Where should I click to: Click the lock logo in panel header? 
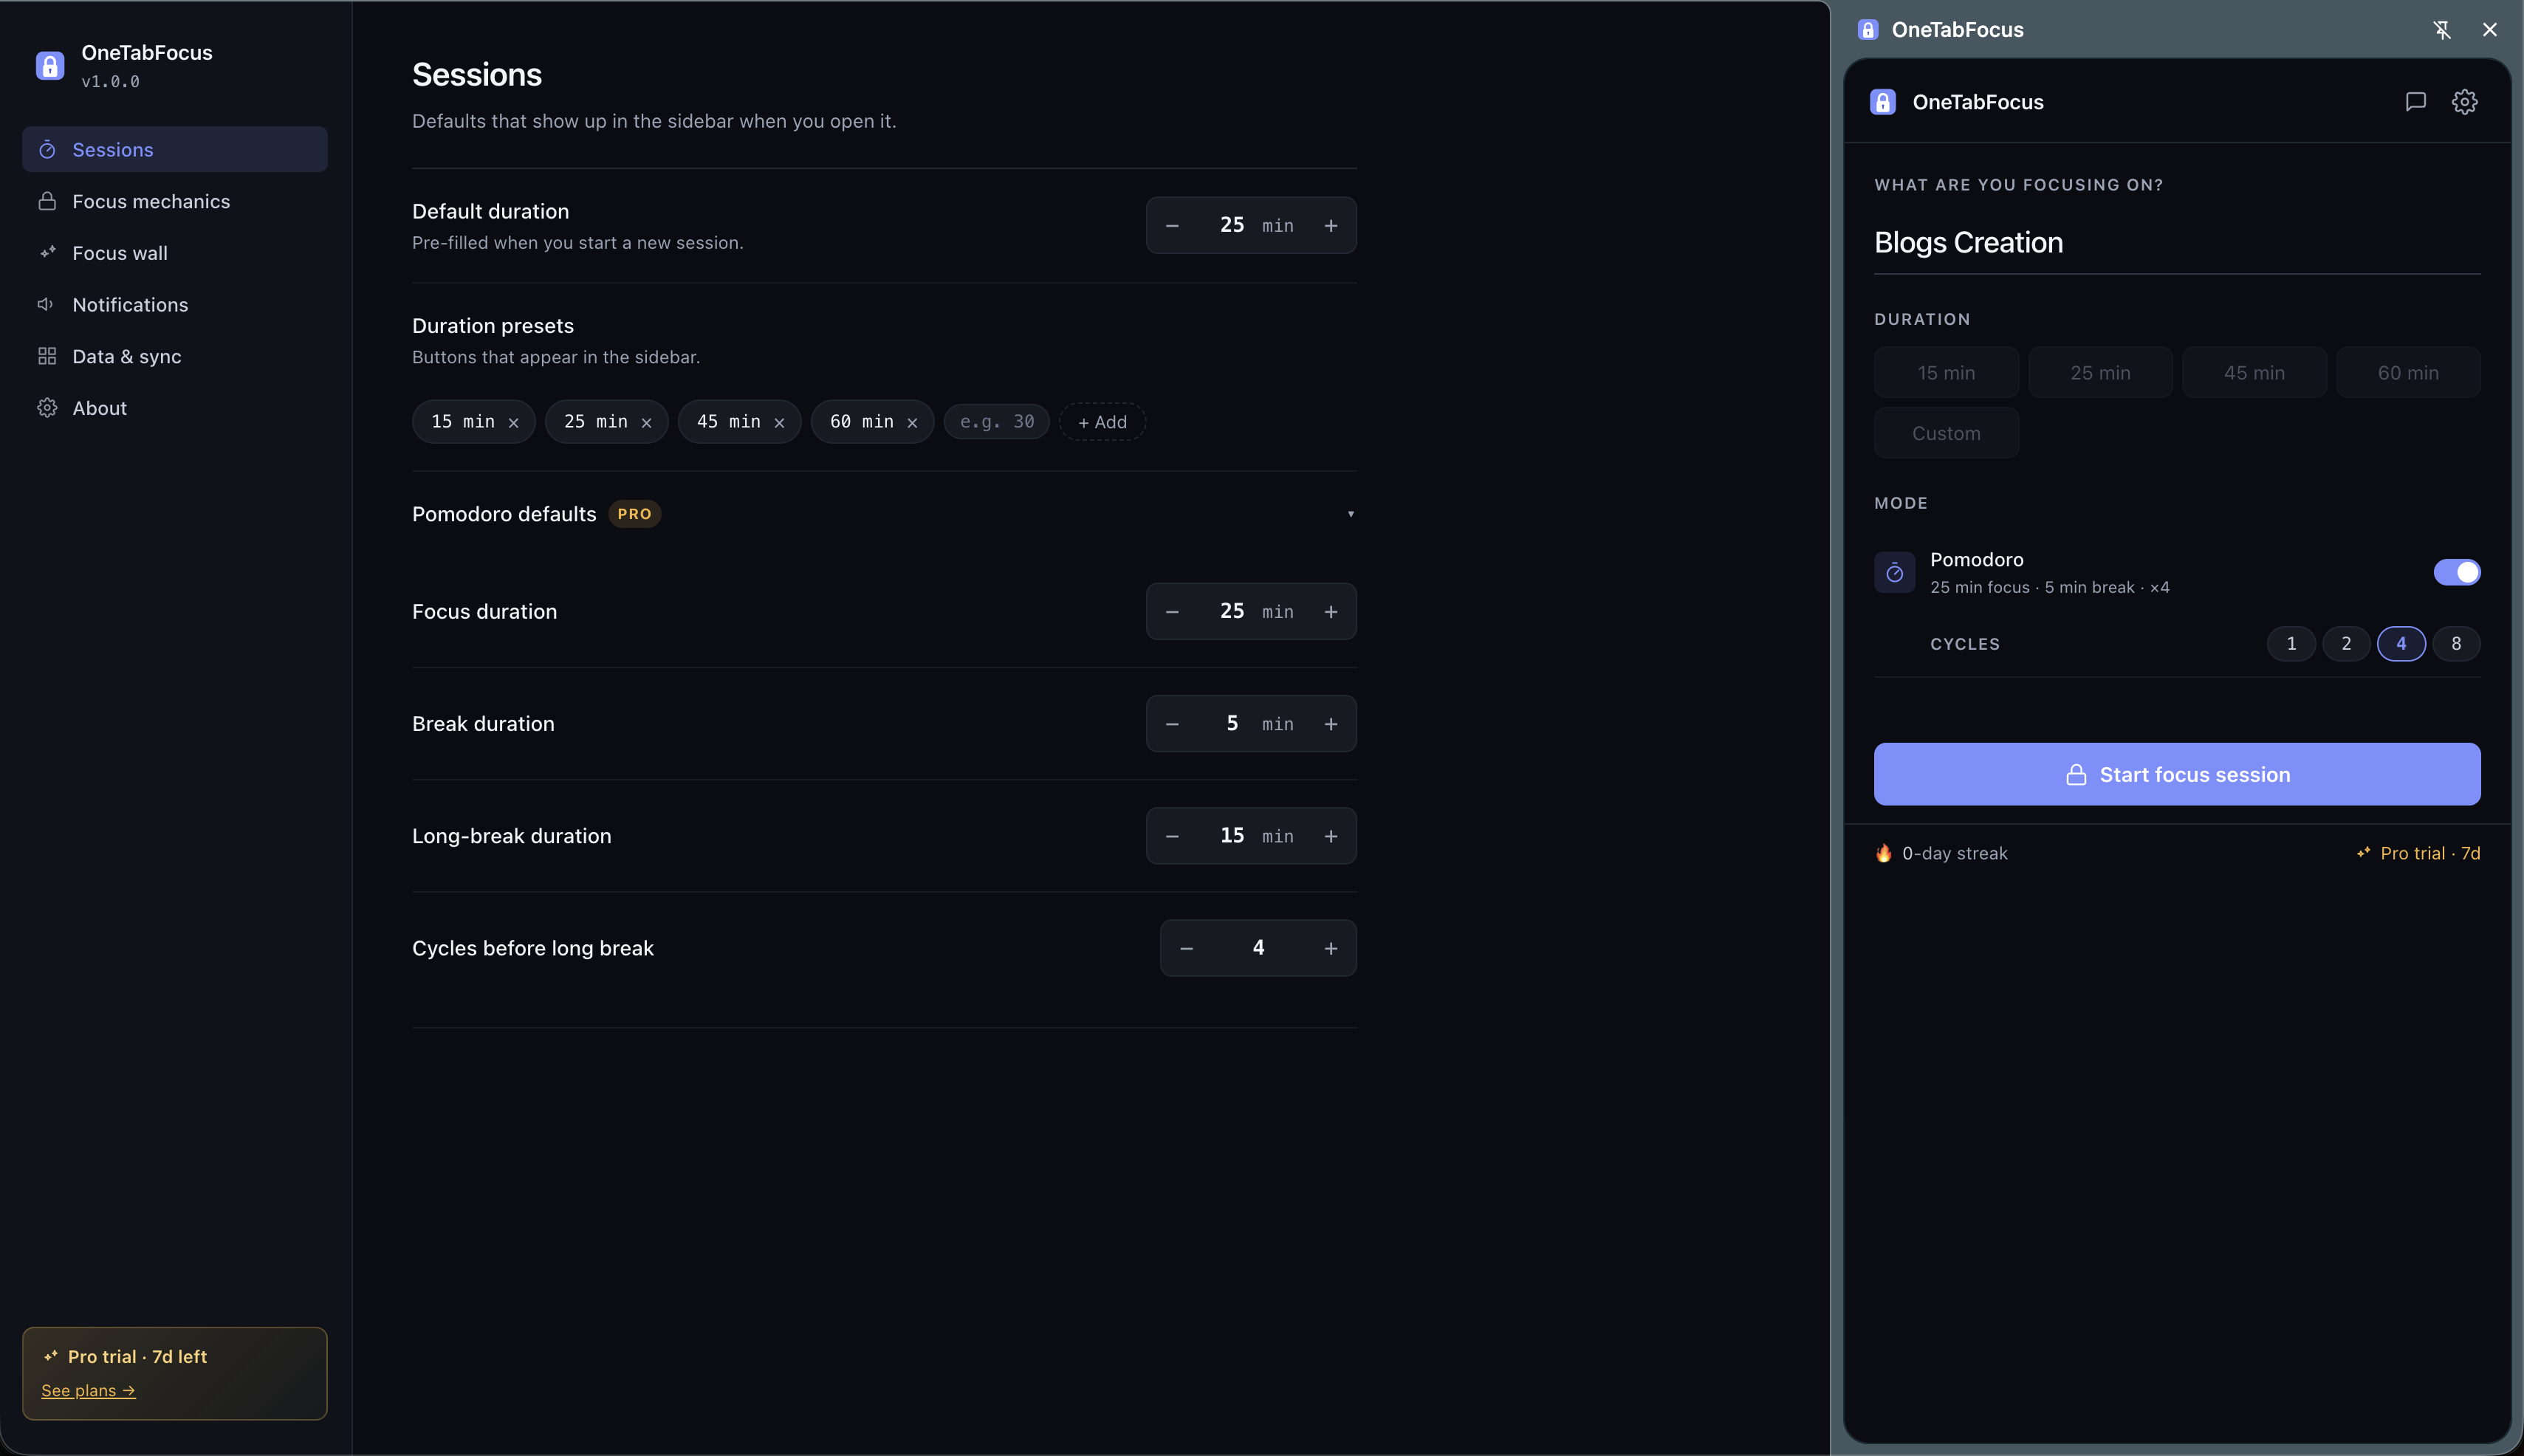1883,102
